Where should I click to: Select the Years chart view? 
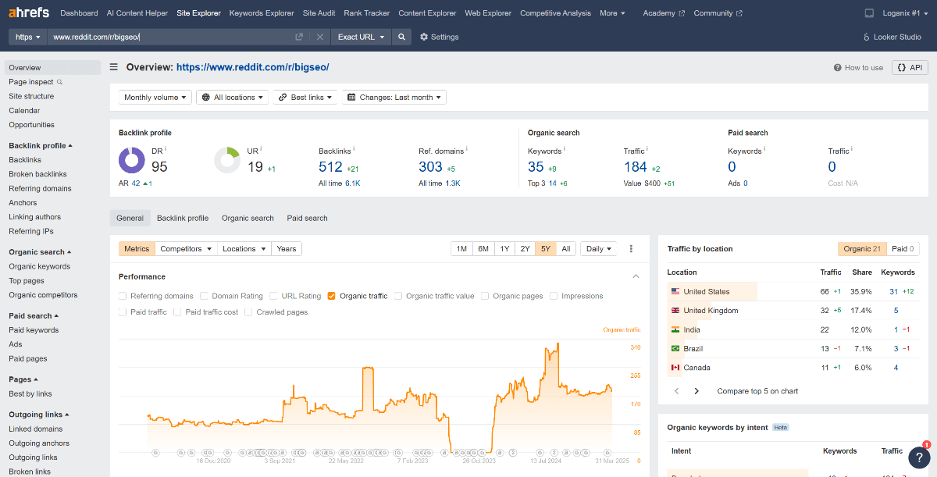click(287, 249)
